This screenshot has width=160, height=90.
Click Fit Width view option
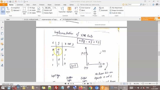pos(31,10)
